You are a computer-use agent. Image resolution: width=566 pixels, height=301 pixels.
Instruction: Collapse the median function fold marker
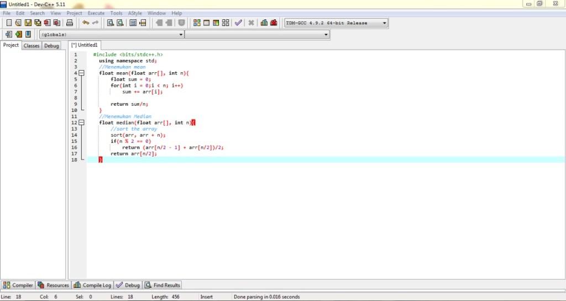(x=81, y=122)
